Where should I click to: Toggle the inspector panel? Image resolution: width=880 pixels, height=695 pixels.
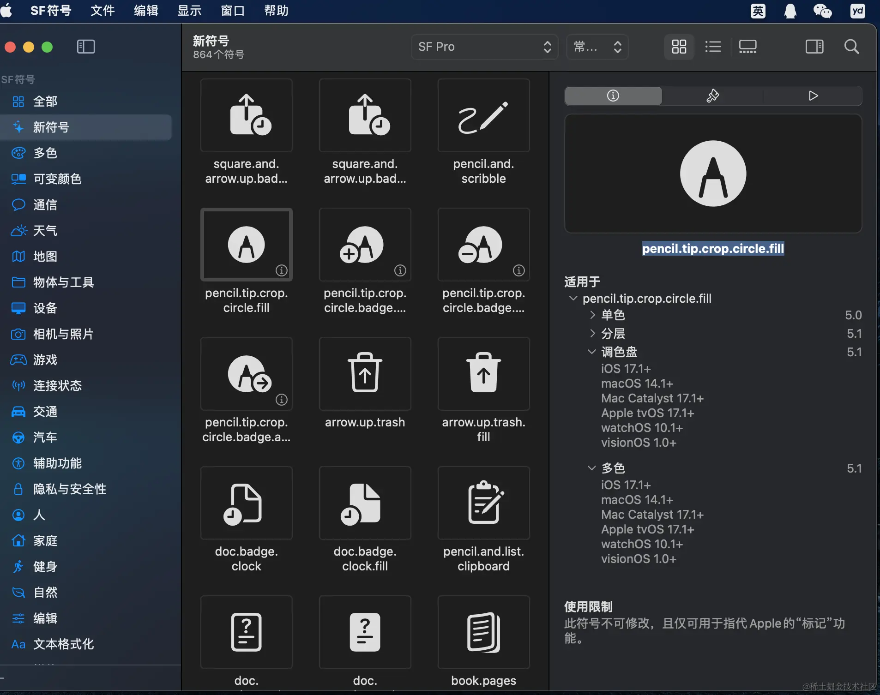click(814, 47)
